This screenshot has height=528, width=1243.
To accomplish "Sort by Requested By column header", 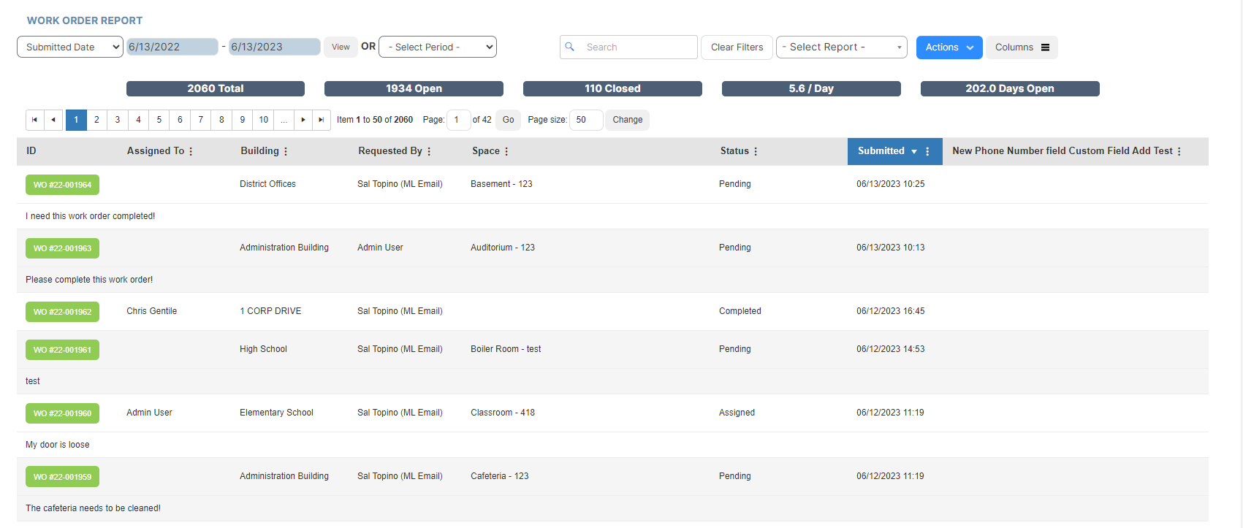I will (390, 151).
